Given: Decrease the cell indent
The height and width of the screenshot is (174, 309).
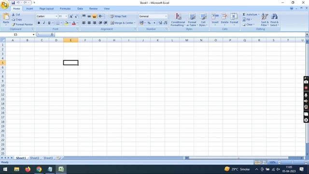Looking at the screenshot, I should tap(100, 23).
